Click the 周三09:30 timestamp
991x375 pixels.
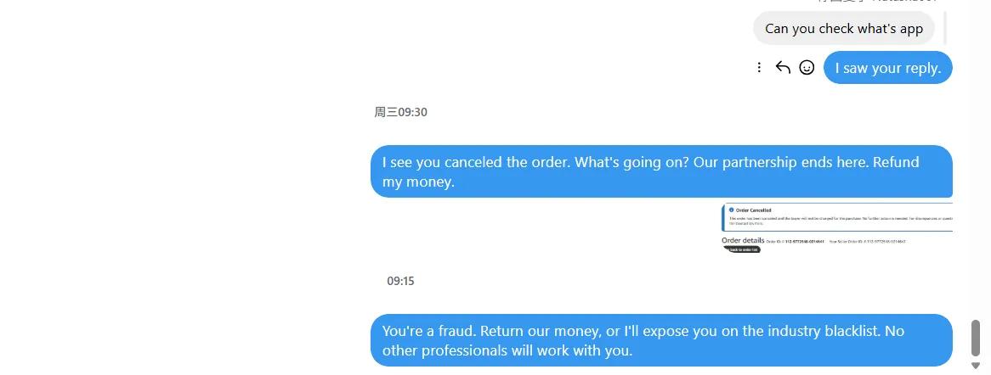coord(400,112)
